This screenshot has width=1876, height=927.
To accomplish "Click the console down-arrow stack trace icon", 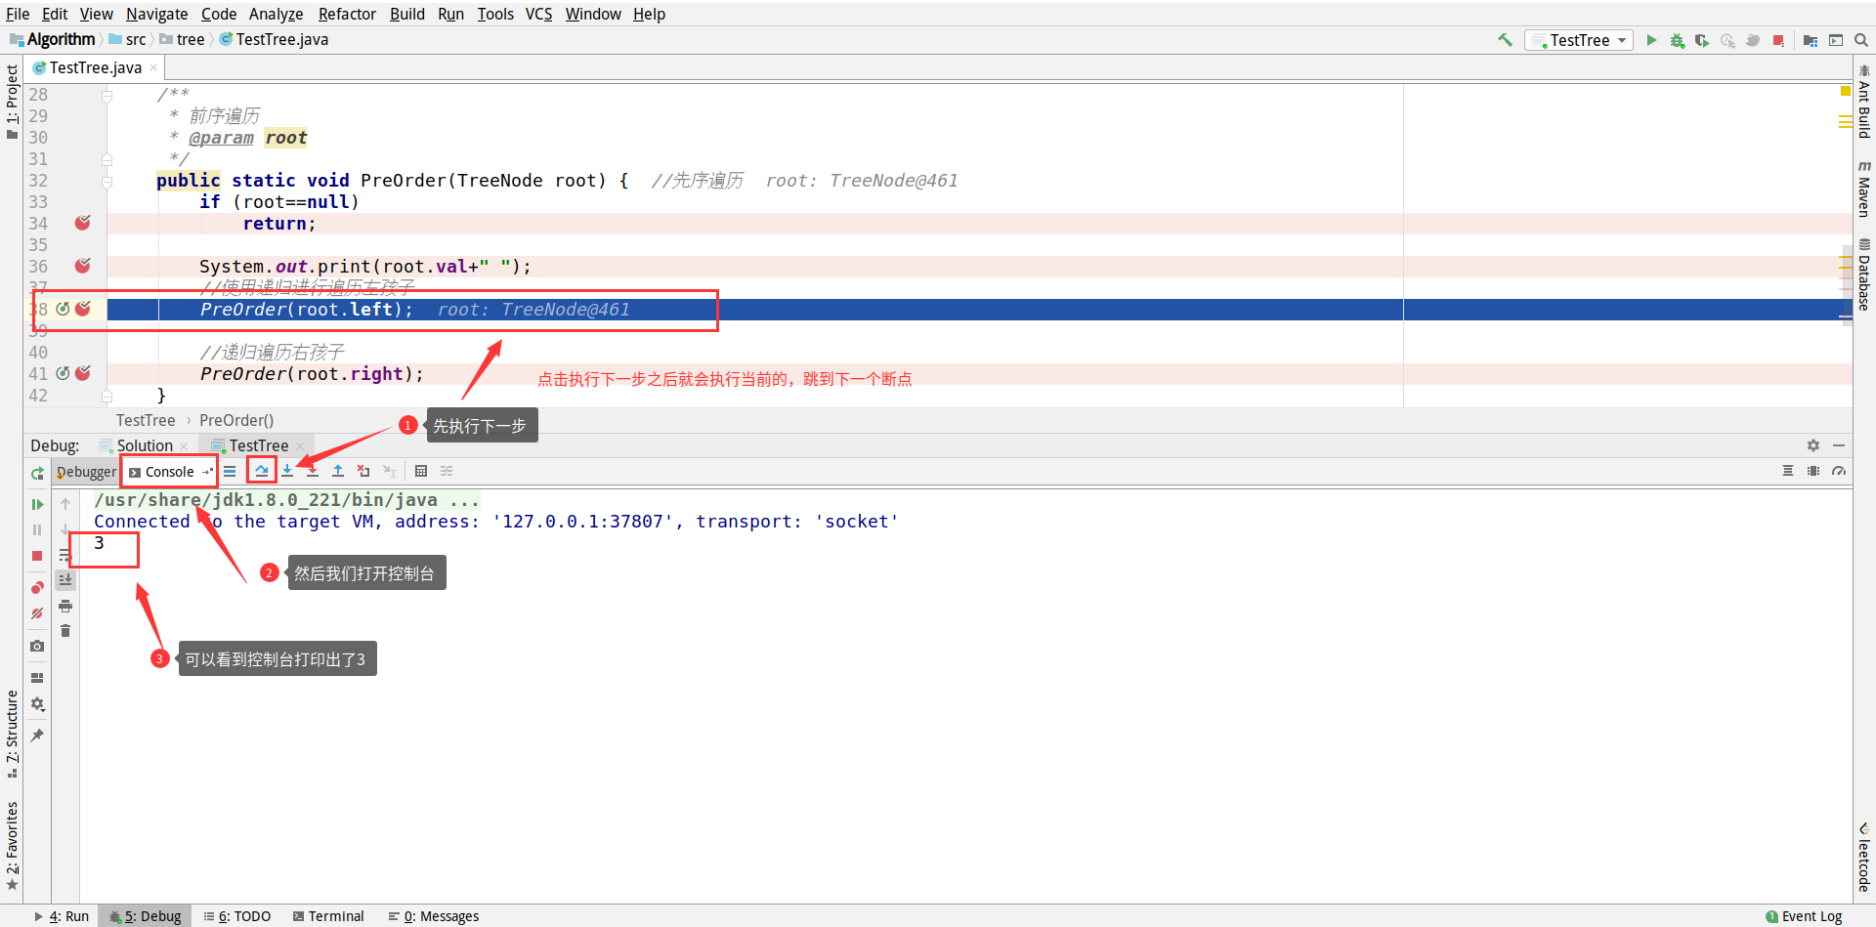I will point(65,529).
